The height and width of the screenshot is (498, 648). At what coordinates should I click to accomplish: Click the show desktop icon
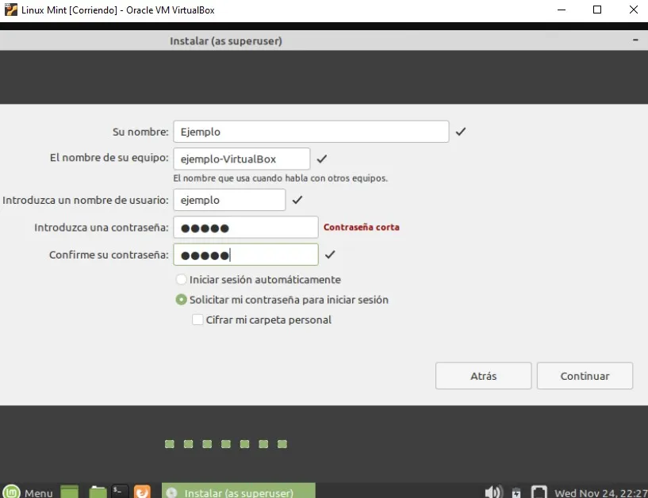pos(68,492)
